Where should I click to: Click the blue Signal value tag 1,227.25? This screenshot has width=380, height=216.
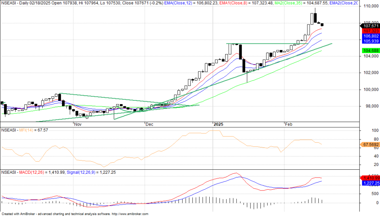(371, 183)
